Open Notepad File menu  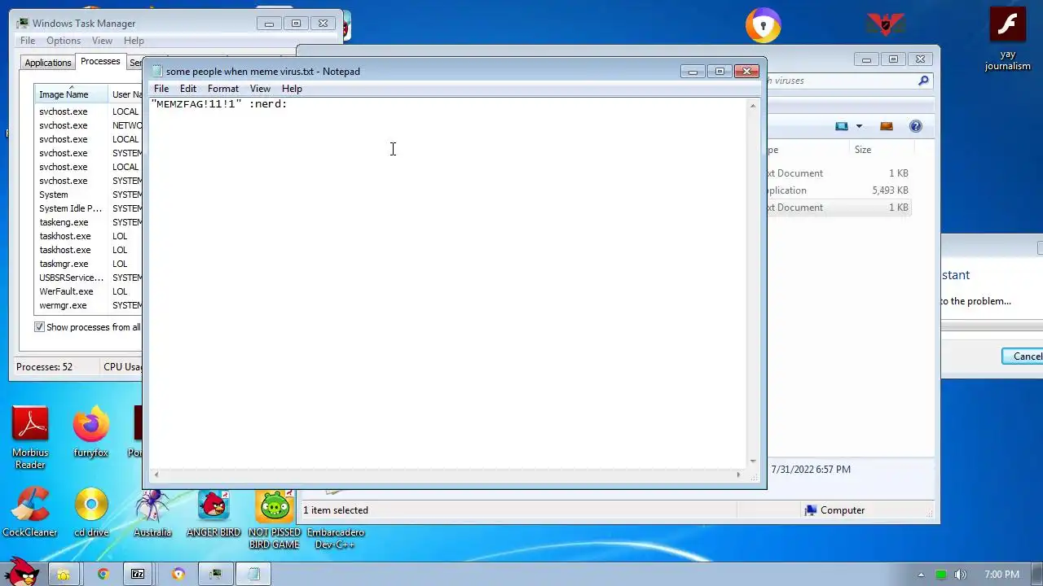pos(161,89)
